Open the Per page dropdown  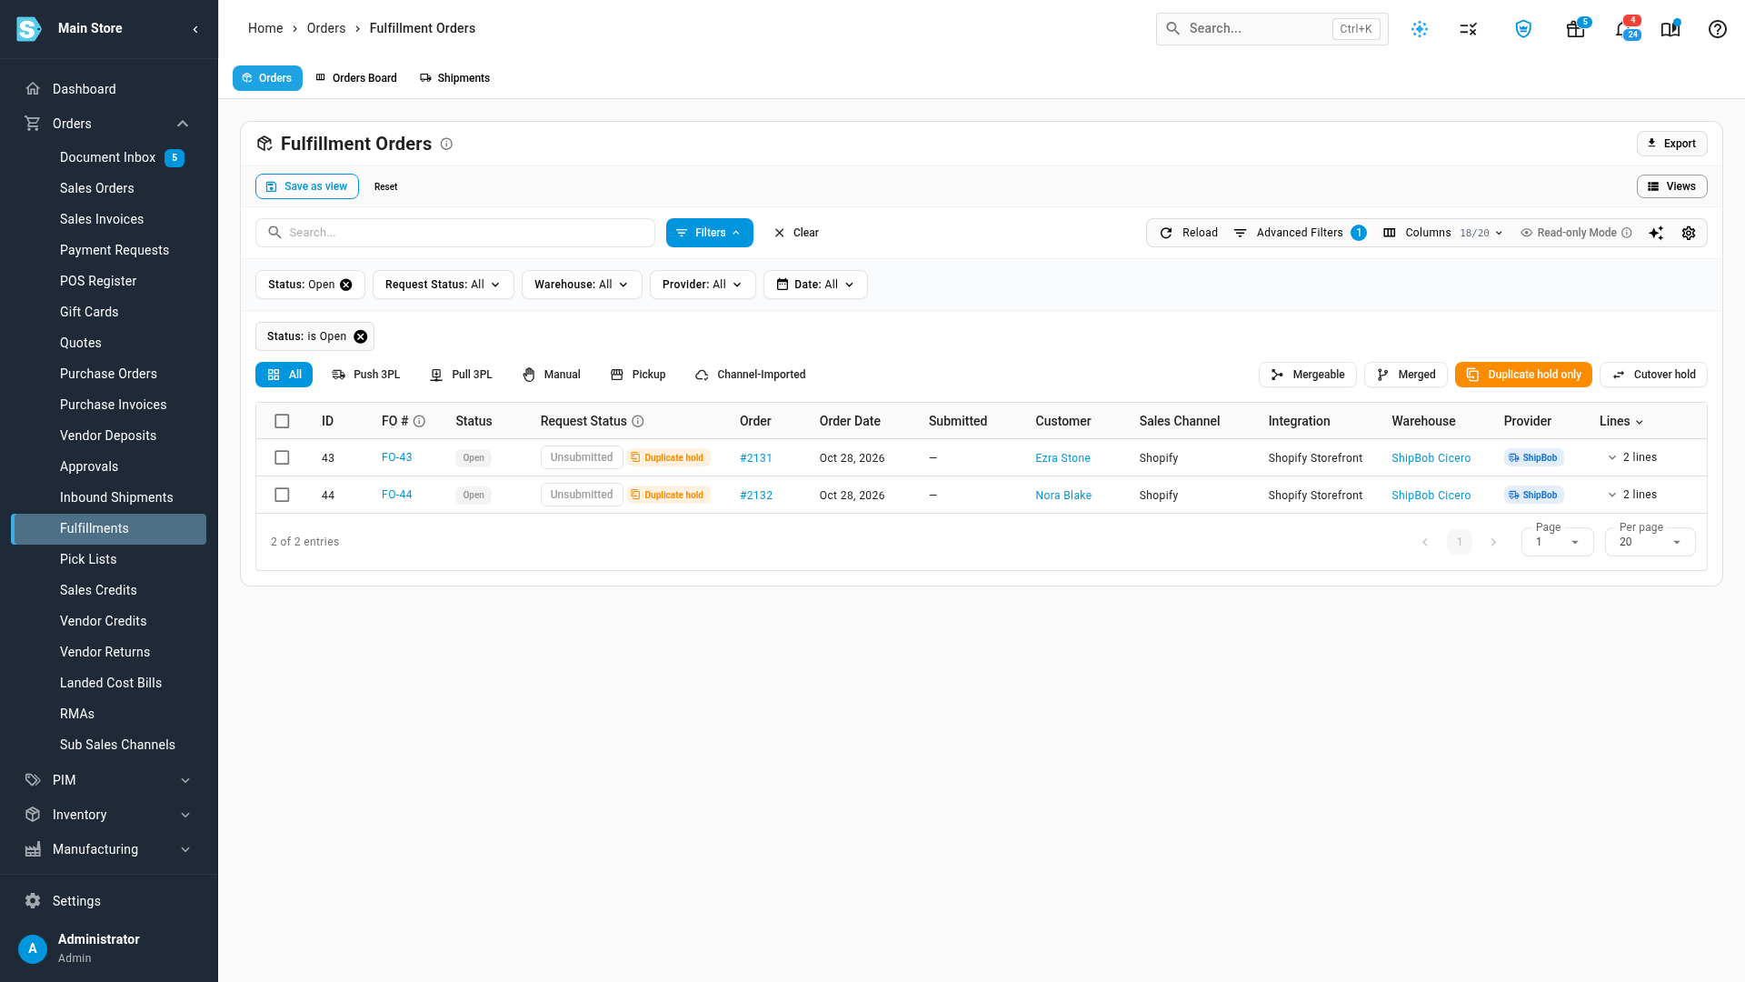coord(1650,542)
